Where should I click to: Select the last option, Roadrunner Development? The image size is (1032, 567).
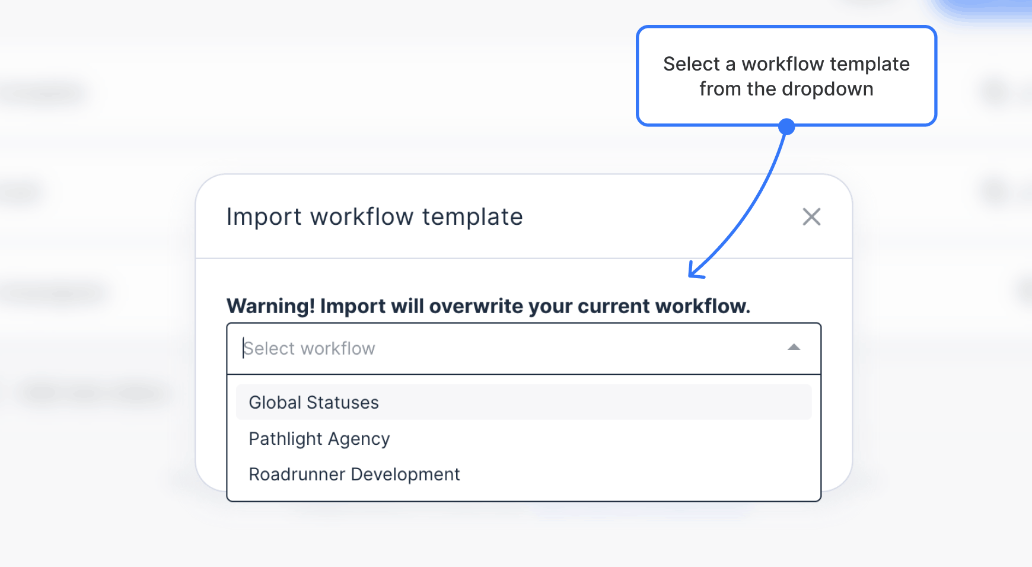[x=354, y=474]
